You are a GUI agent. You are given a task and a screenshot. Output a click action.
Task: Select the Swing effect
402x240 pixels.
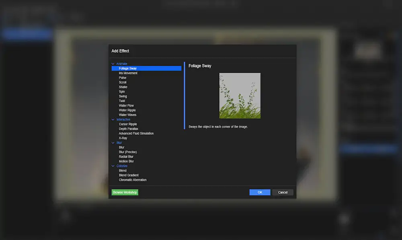coord(123,96)
